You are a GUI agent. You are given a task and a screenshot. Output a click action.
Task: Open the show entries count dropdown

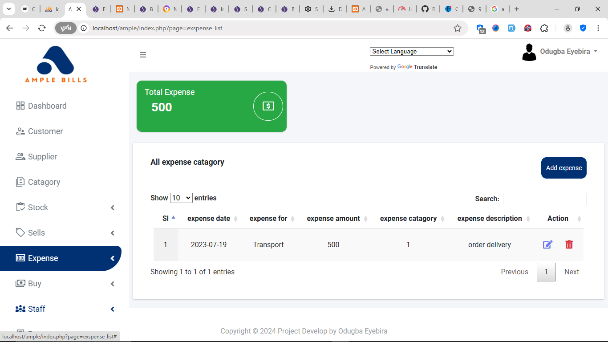(181, 198)
